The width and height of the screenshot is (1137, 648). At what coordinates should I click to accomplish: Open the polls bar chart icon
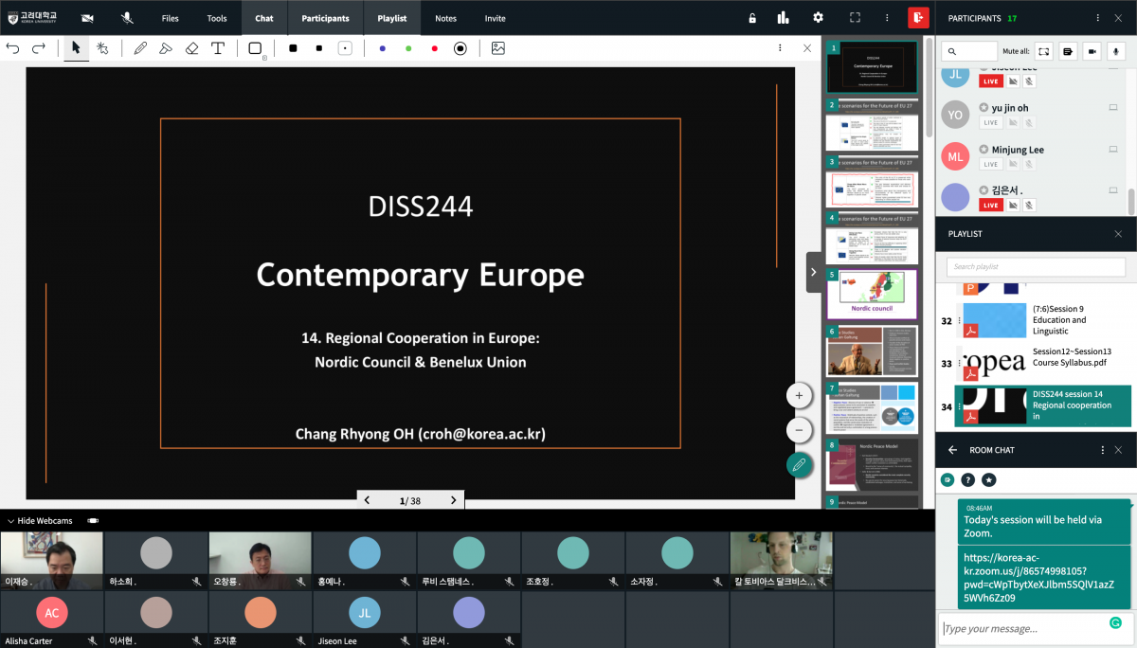pyautogui.click(x=783, y=18)
